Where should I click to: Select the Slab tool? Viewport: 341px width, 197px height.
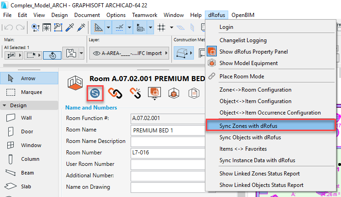tap(26, 186)
